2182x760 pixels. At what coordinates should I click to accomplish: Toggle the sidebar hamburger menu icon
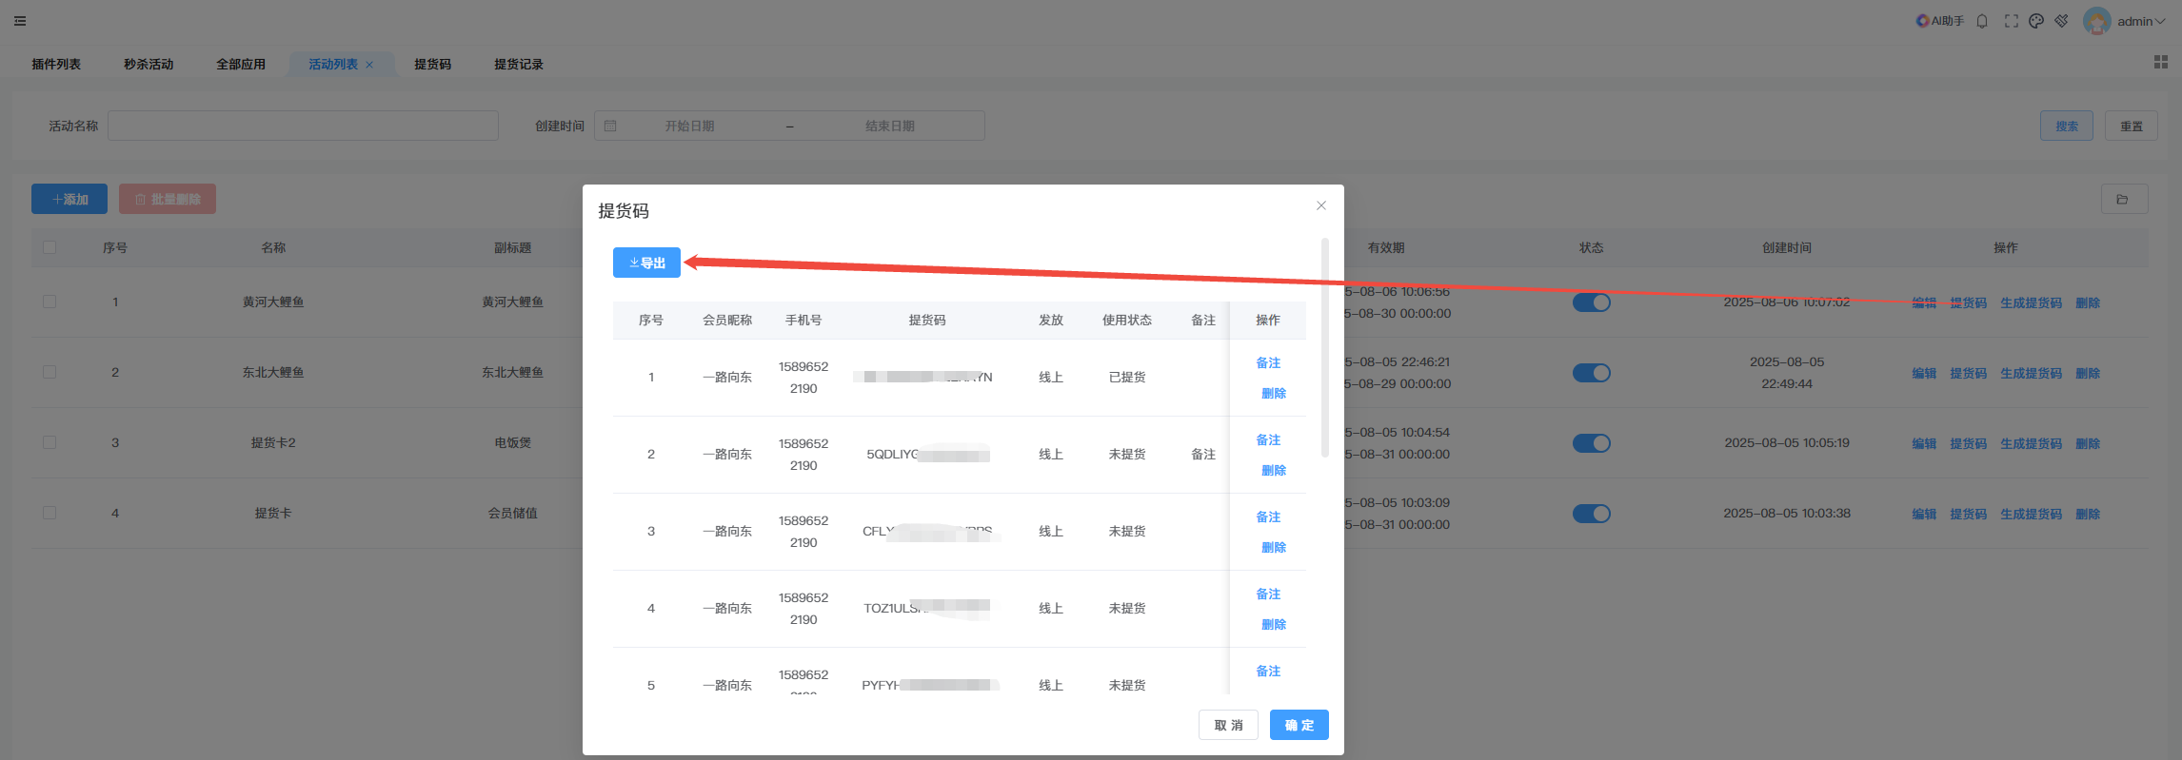[20, 21]
